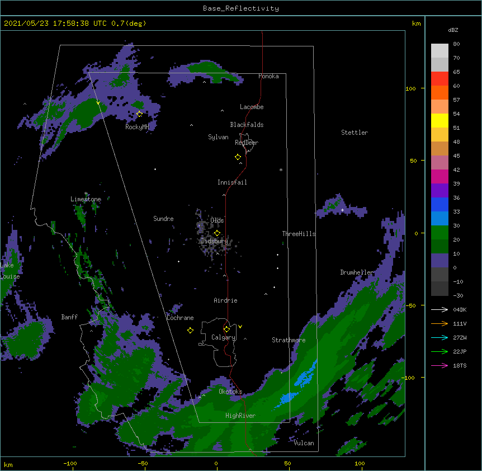
Task: Click the Stettler label
Action: click(x=355, y=133)
